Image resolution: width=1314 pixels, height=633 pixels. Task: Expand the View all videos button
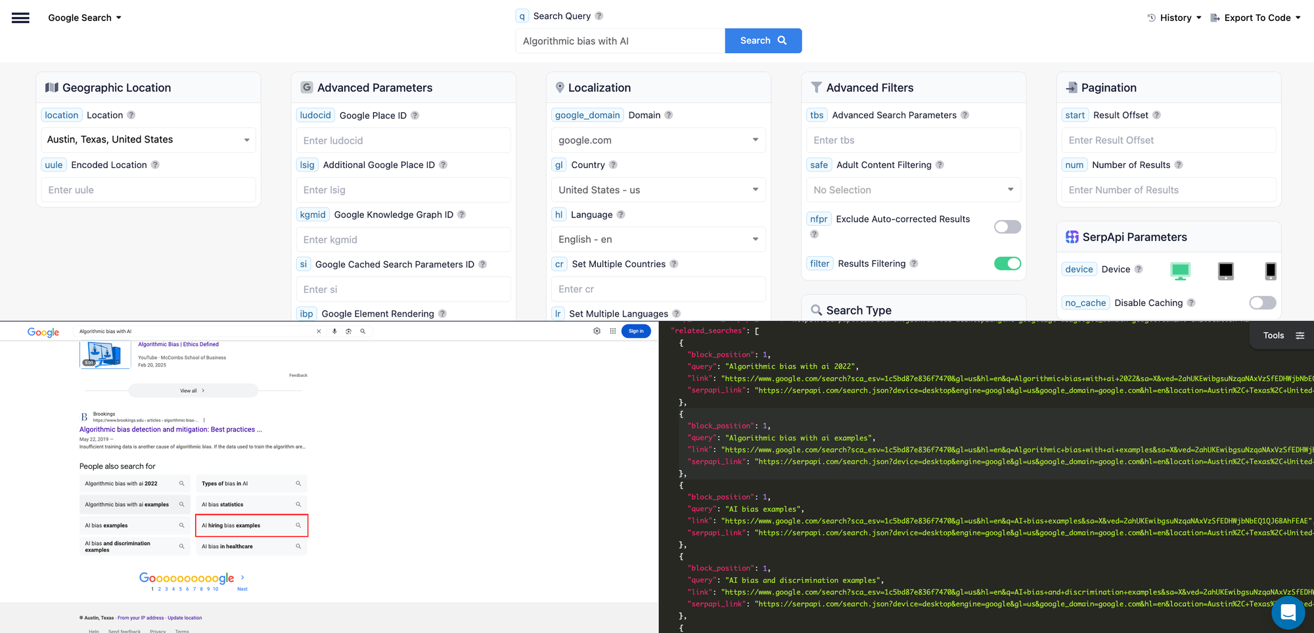coord(193,391)
